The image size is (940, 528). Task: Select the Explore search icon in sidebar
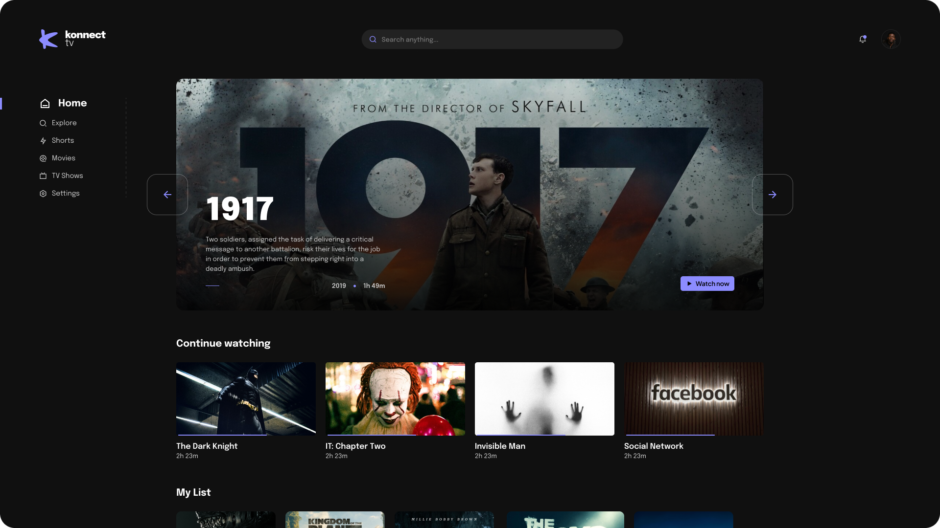pyautogui.click(x=43, y=123)
